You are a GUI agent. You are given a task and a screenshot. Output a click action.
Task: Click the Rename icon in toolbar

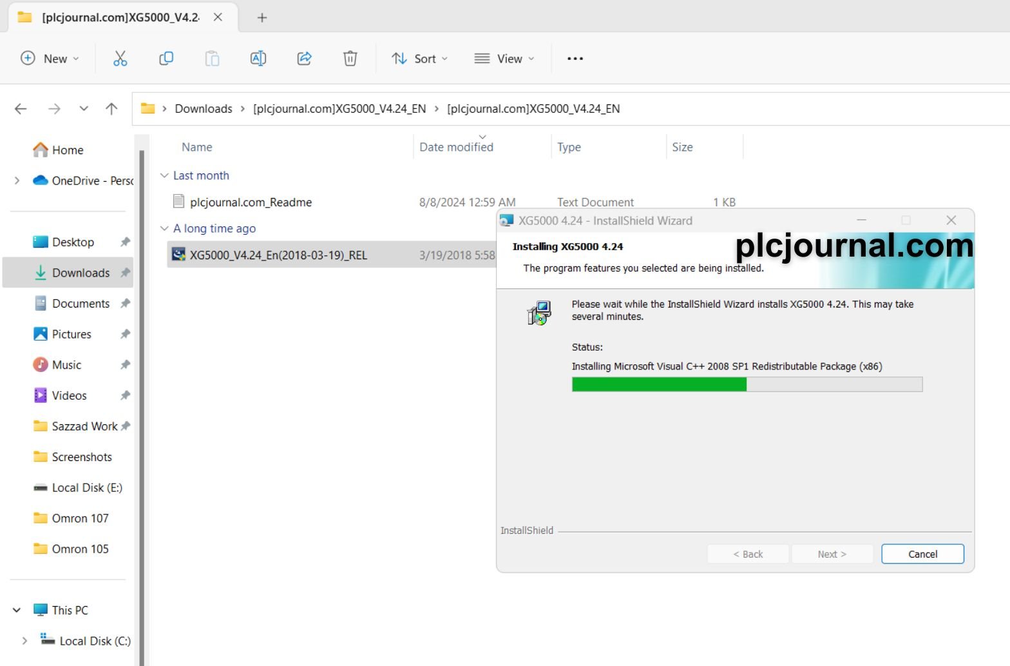click(x=258, y=59)
